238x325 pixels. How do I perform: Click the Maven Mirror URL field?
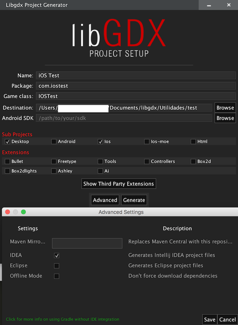87,243
